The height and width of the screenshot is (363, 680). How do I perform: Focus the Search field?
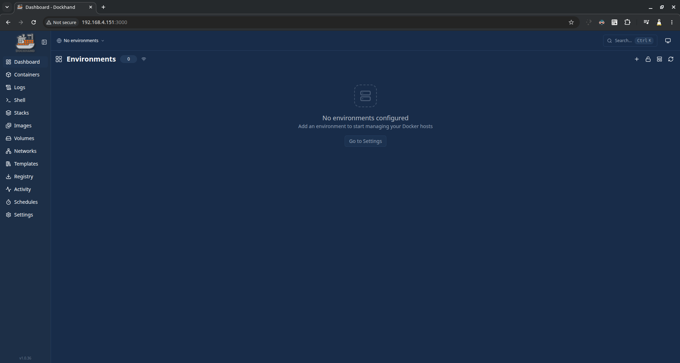(630, 41)
